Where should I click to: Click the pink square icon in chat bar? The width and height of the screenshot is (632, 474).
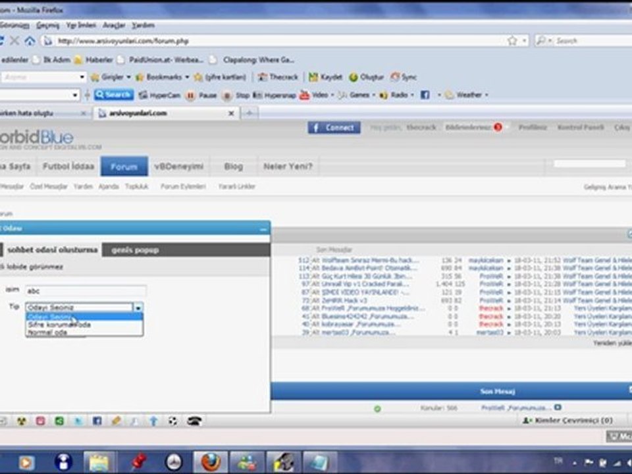pyautogui.click(x=40, y=421)
